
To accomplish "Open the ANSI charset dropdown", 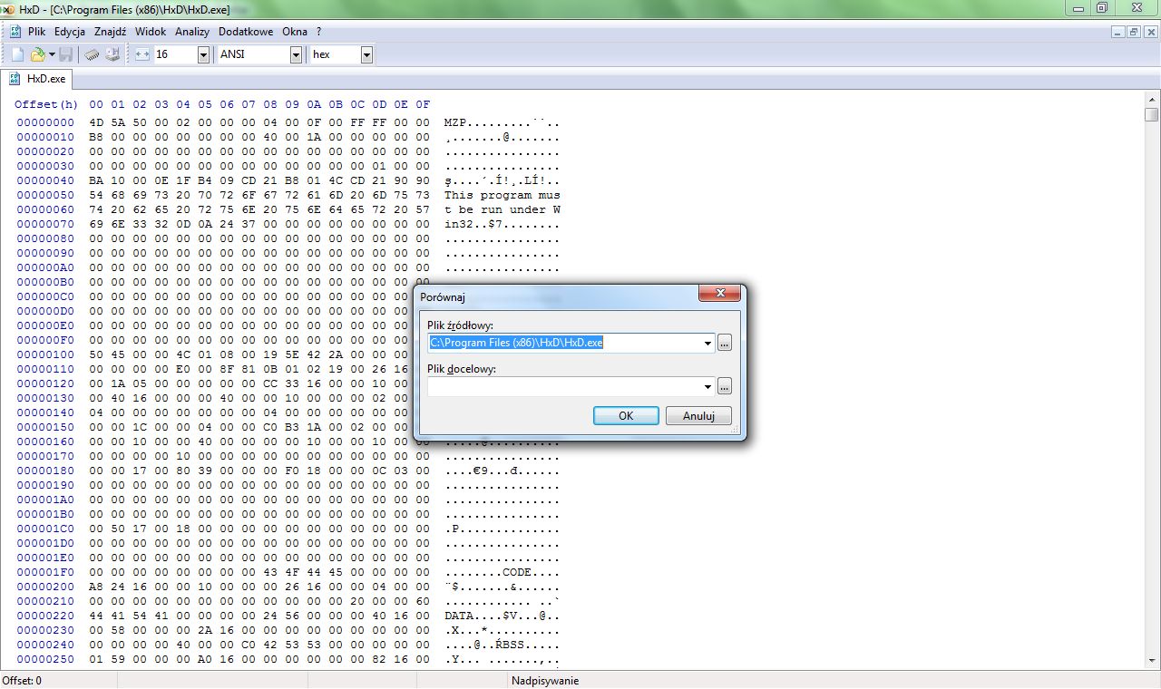I will point(296,54).
